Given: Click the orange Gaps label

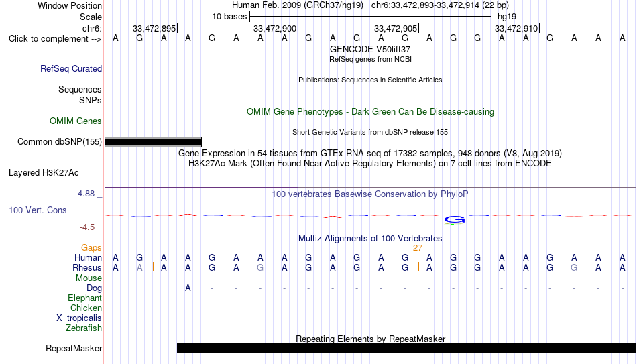Looking at the screenshot, I should (x=91, y=248).
